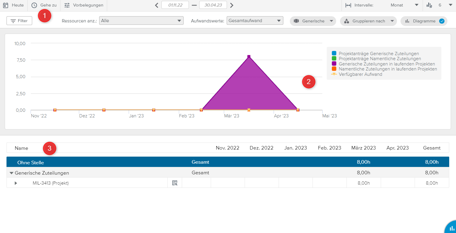Open the Generische menu
This screenshot has height=233, width=456.
[x=313, y=21]
